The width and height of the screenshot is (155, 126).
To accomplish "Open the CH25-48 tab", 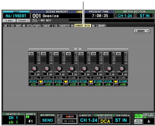I will point(21,26).
